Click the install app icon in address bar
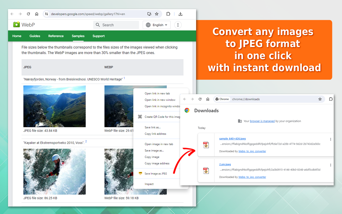The image size is (342, 214). (x=149, y=14)
